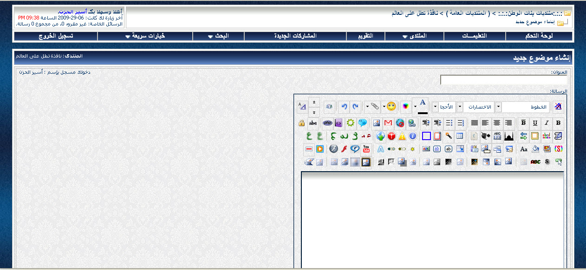
Task: Click the العنوان title input field
Action: click(503, 80)
